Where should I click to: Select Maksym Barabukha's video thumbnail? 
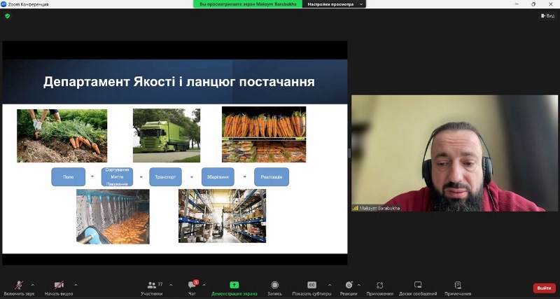click(x=454, y=153)
